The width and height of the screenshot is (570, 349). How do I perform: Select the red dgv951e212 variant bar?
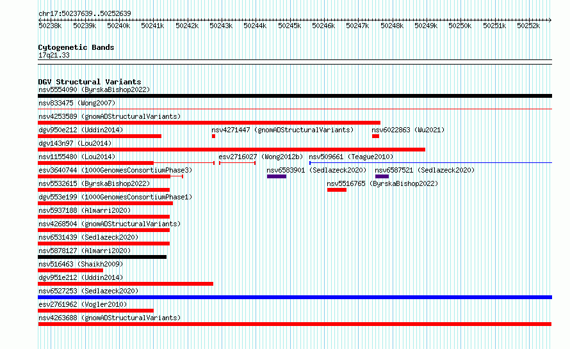tap(126, 284)
